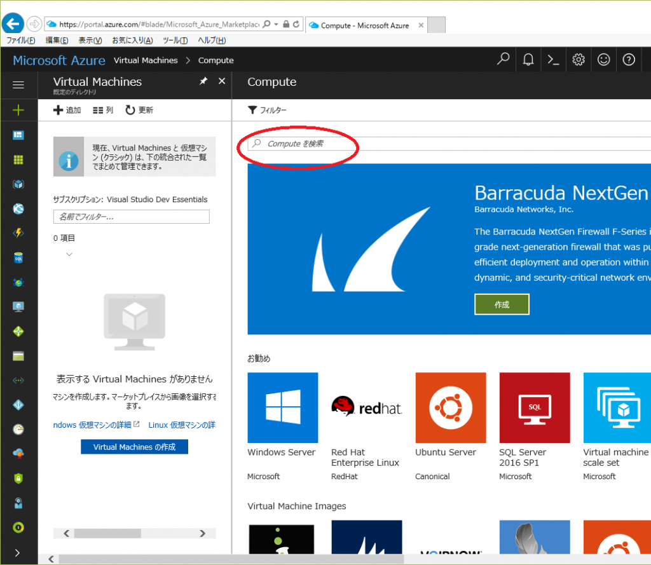Open SQL databases icon in sidebar
The height and width of the screenshot is (565, 651).
point(18,258)
